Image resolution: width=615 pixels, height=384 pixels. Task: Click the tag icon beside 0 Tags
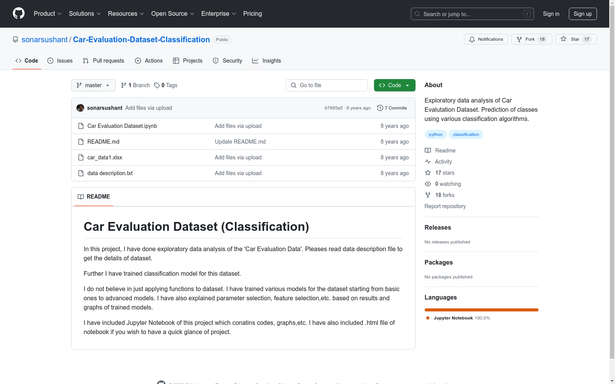point(157,85)
